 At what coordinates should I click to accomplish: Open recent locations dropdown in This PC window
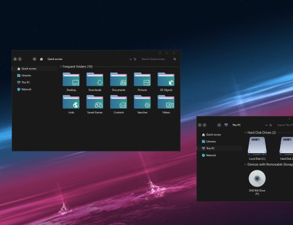(x=219, y=125)
